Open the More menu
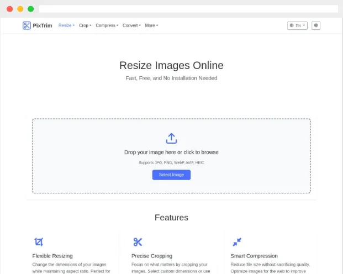343x274 pixels. point(151,25)
